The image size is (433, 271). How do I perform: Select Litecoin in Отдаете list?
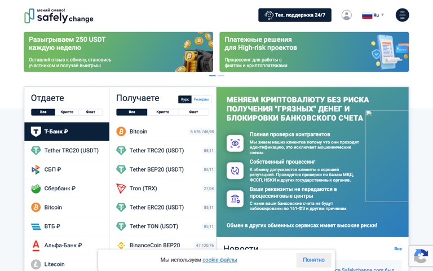(x=67, y=264)
